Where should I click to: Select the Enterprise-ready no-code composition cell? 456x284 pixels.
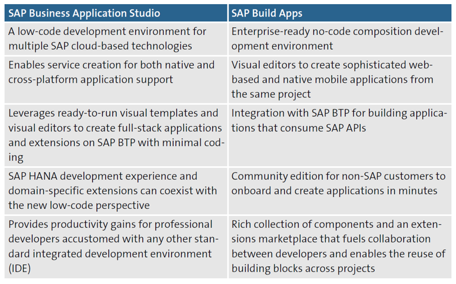(x=340, y=38)
